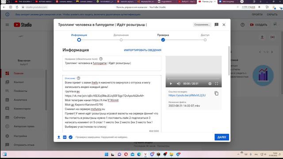The image size is (283, 159).
Task: Click the dashboard upload video icon
Action: coord(262,37)
